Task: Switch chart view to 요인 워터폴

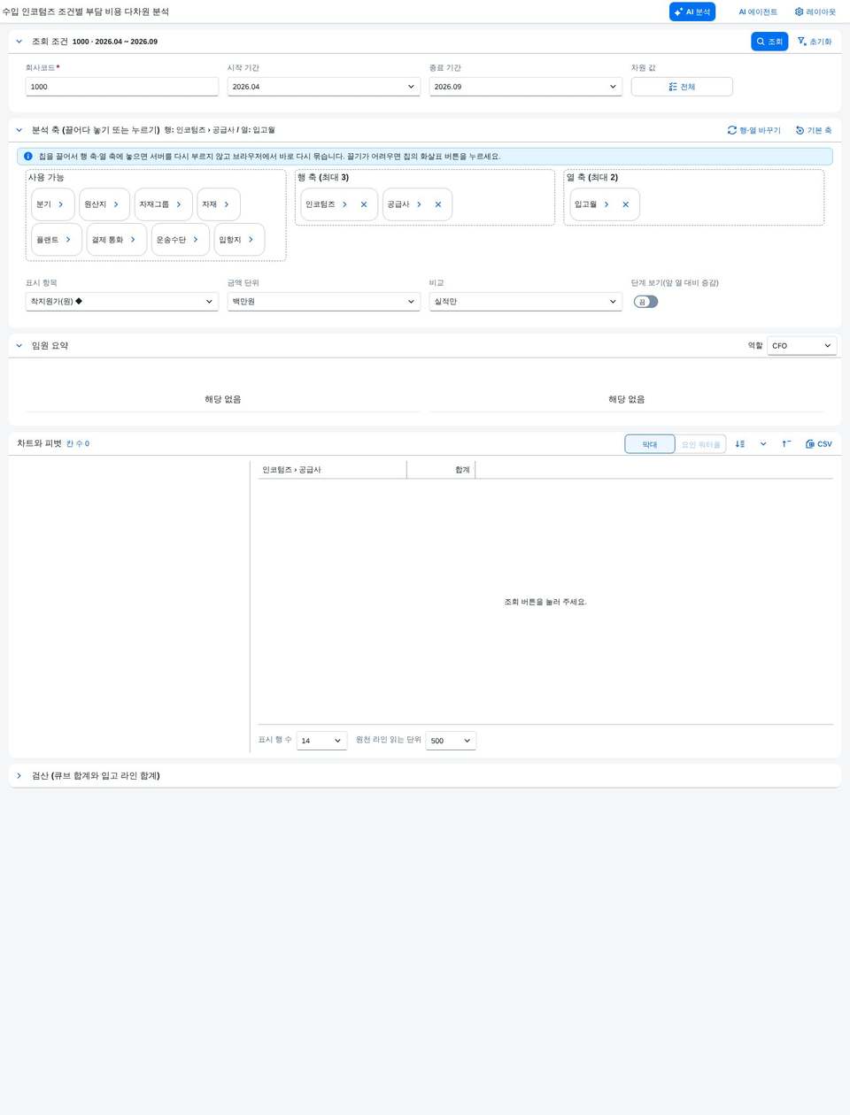Action: pos(701,444)
